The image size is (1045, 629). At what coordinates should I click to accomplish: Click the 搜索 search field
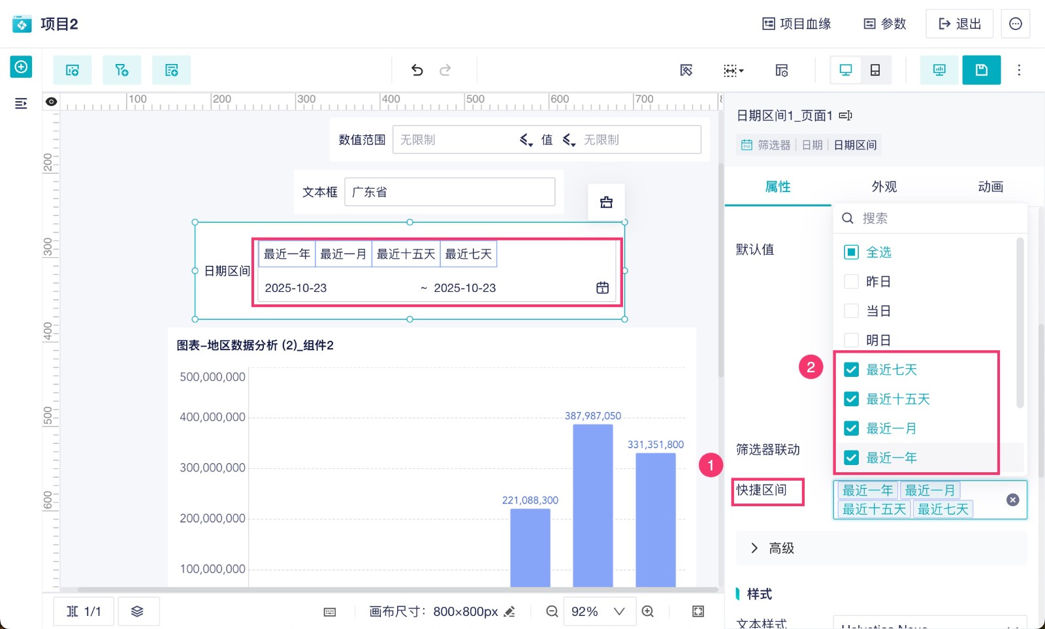[930, 218]
